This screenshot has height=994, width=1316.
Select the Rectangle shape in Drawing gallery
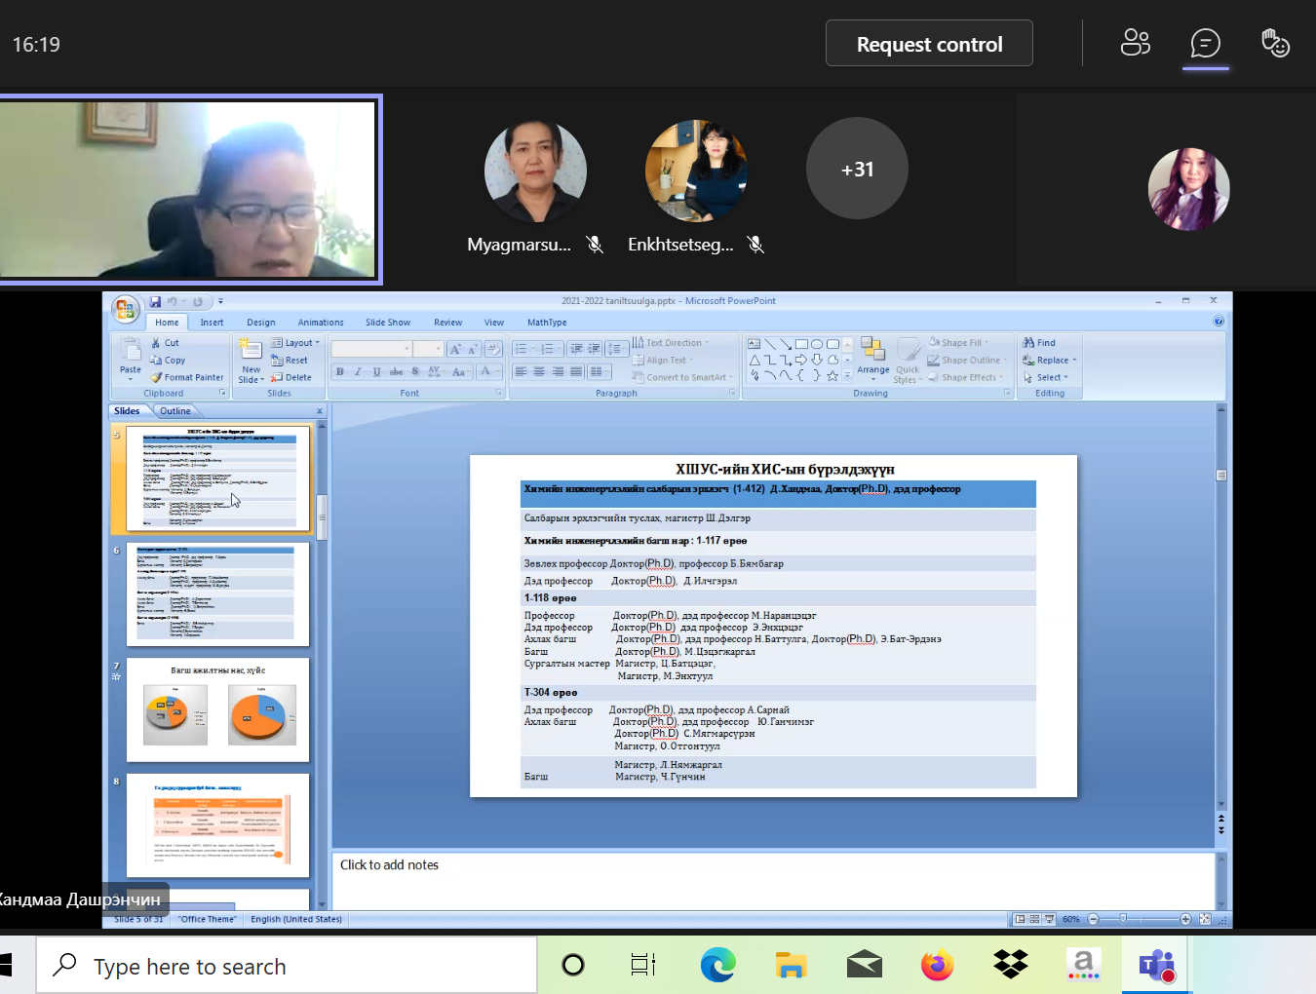click(x=801, y=344)
